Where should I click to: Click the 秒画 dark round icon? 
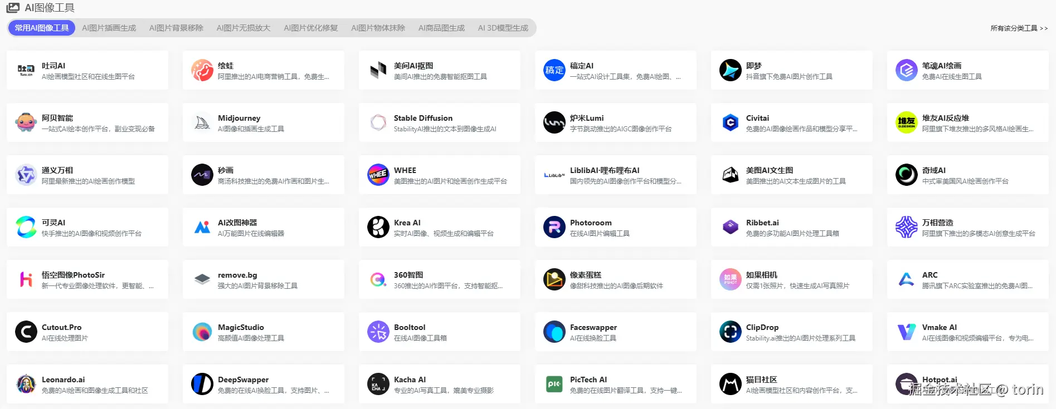click(202, 175)
